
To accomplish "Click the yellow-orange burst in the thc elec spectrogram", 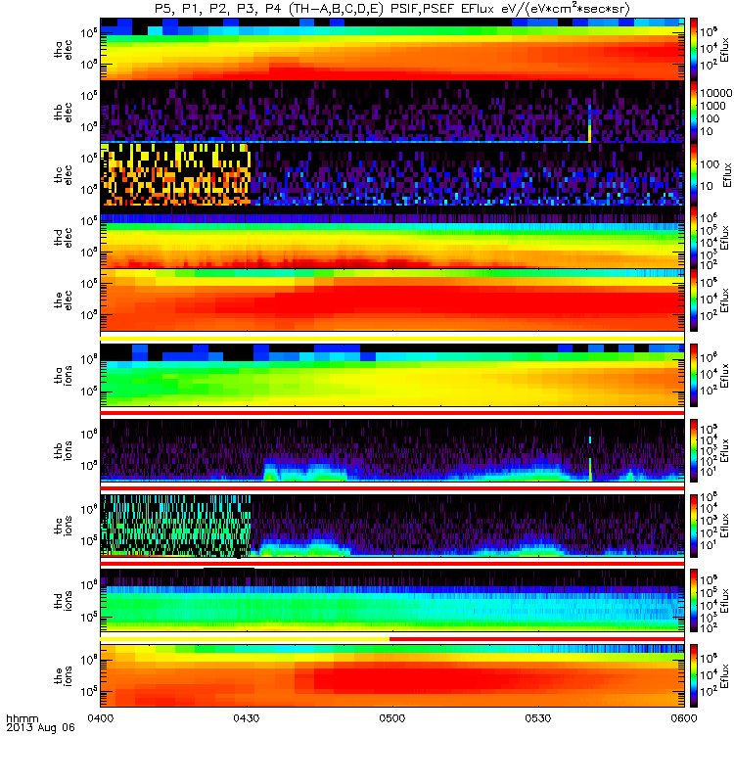I will coord(175,174).
